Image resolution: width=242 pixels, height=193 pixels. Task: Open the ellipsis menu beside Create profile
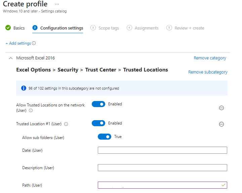pyautogui.click(x=57, y=4)
